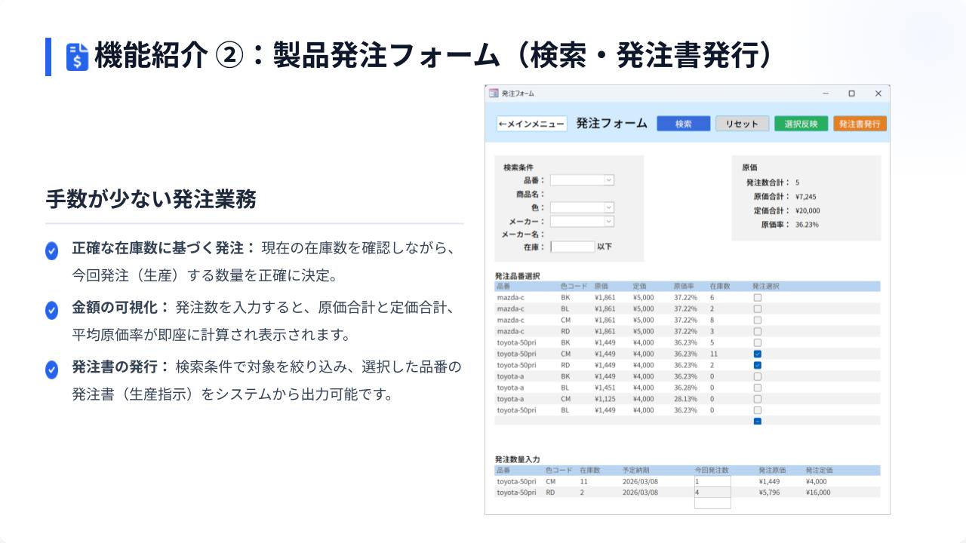The image size is (966, 543).
Task: Go back via the ←メインメニュー button
Action: [x=531, y=124]
